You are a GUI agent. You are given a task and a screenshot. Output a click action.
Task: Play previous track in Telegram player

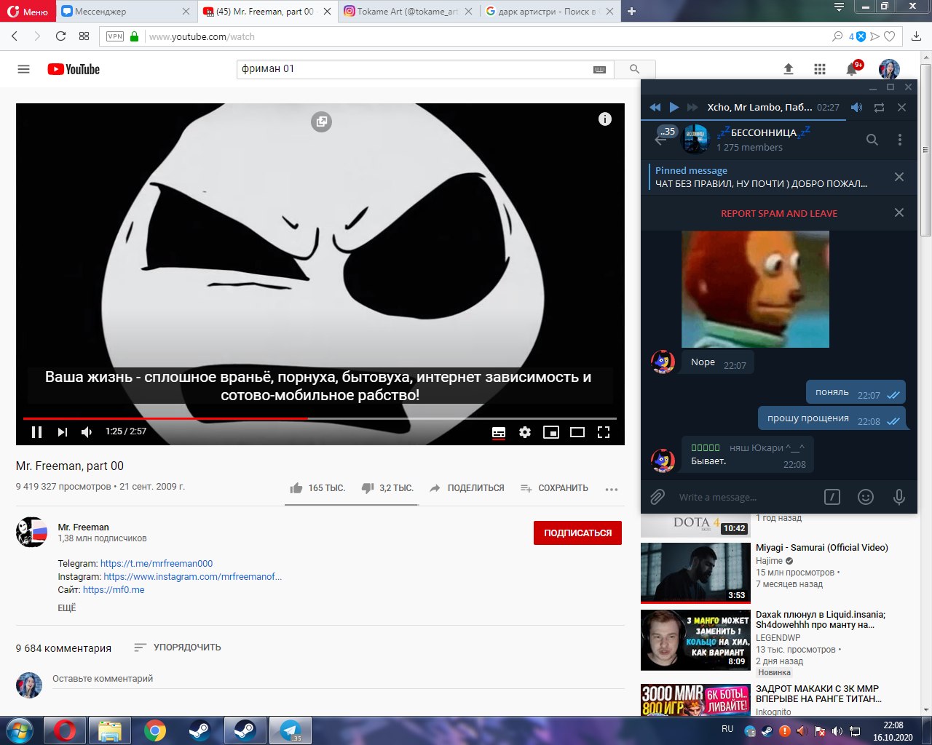tap(655, 107)
